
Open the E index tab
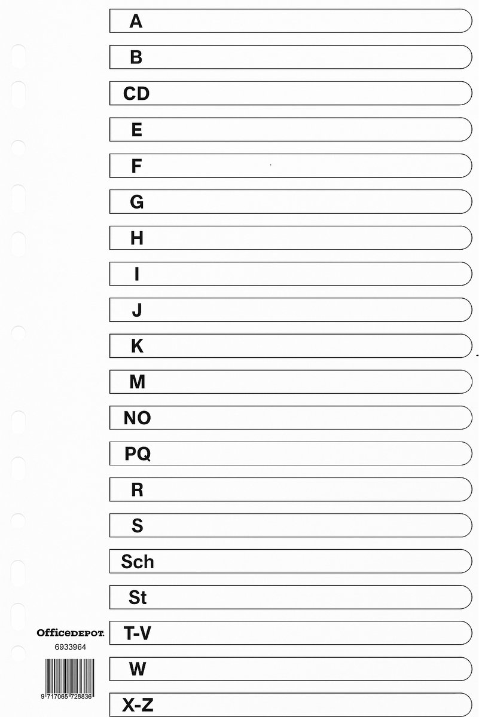click(291, 129)
